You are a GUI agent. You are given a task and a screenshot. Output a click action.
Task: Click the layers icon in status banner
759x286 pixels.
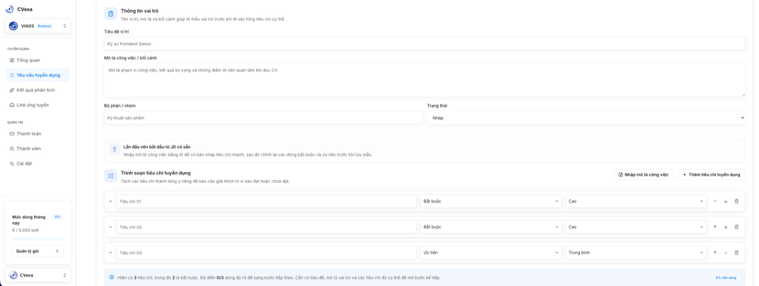click(x=112, y=277)
